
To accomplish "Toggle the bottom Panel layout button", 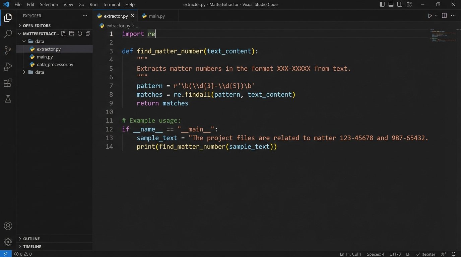I will [391, 4].
